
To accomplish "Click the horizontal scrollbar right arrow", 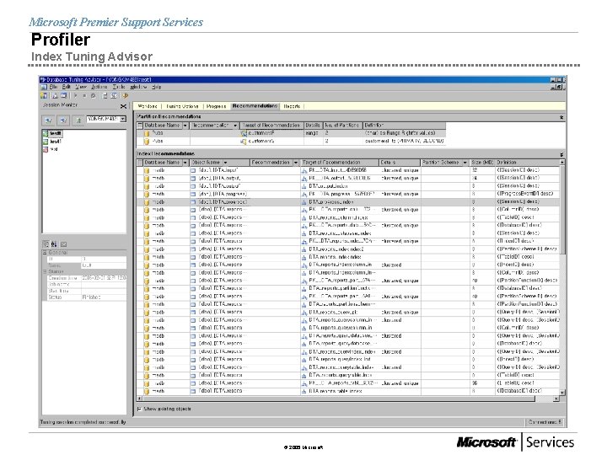I will tap(556, 399).
